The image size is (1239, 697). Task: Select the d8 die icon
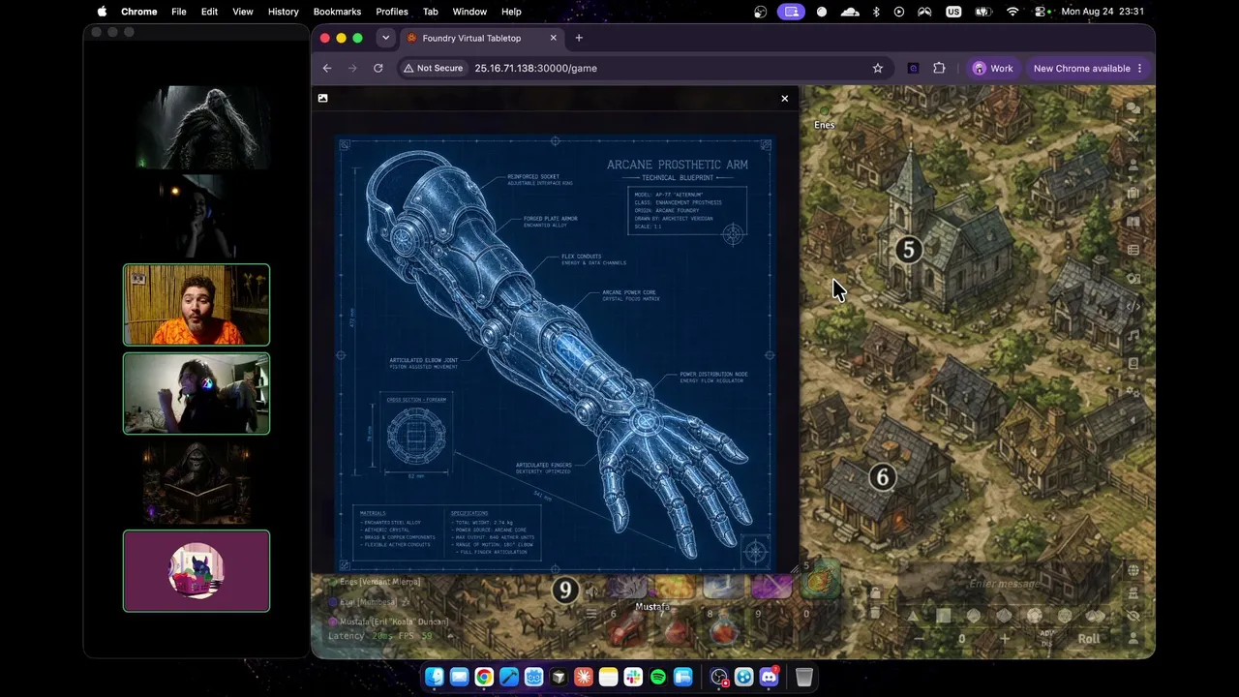coord(974,616)
